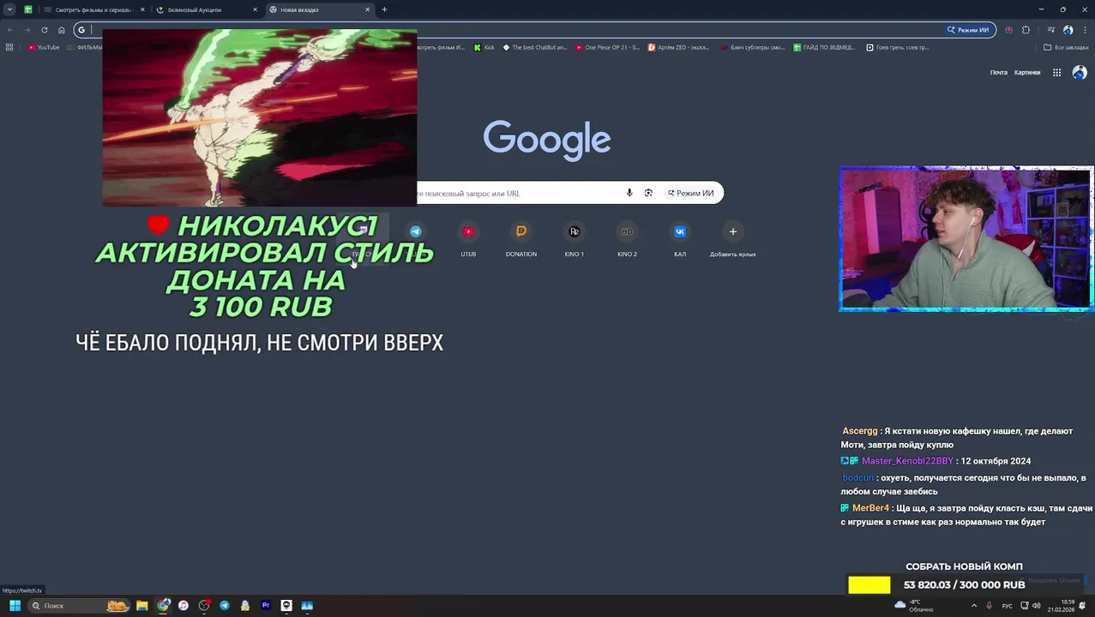Open the Google apps grid
This screenshot has width=1095, height=617.
coord(1057,73)
